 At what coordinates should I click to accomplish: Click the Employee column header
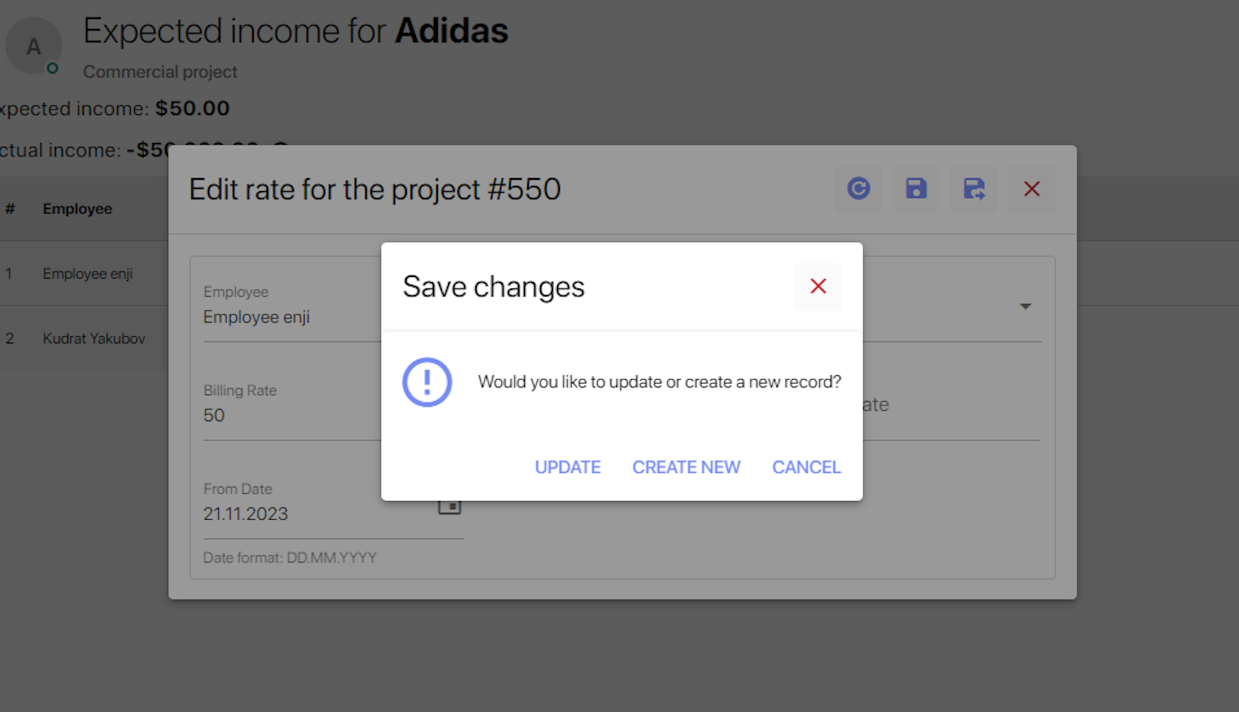tap(77, 209)
